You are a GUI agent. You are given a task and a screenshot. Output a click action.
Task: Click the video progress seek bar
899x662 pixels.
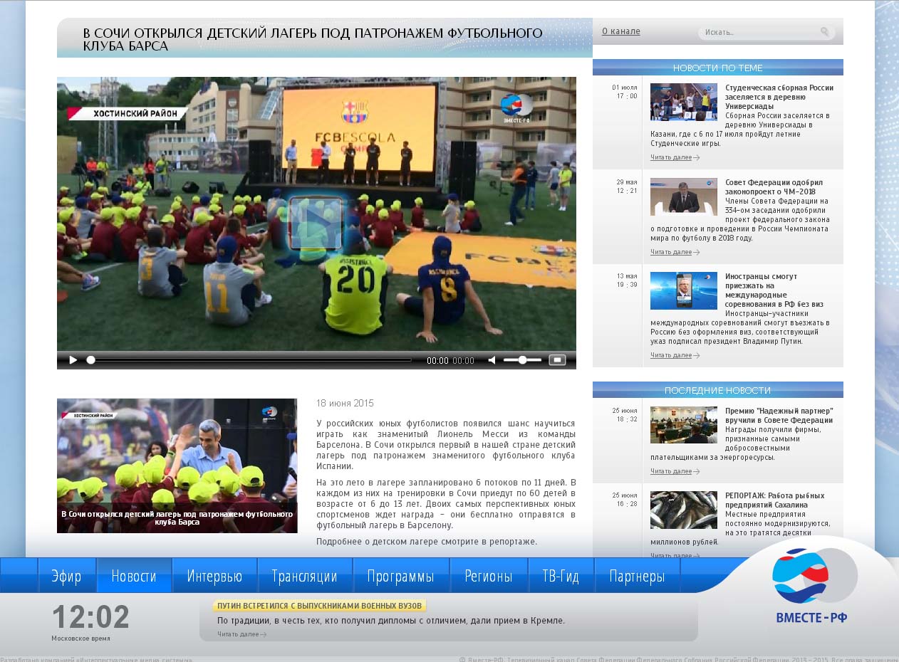pyautogui.click(x=249, y=360)
